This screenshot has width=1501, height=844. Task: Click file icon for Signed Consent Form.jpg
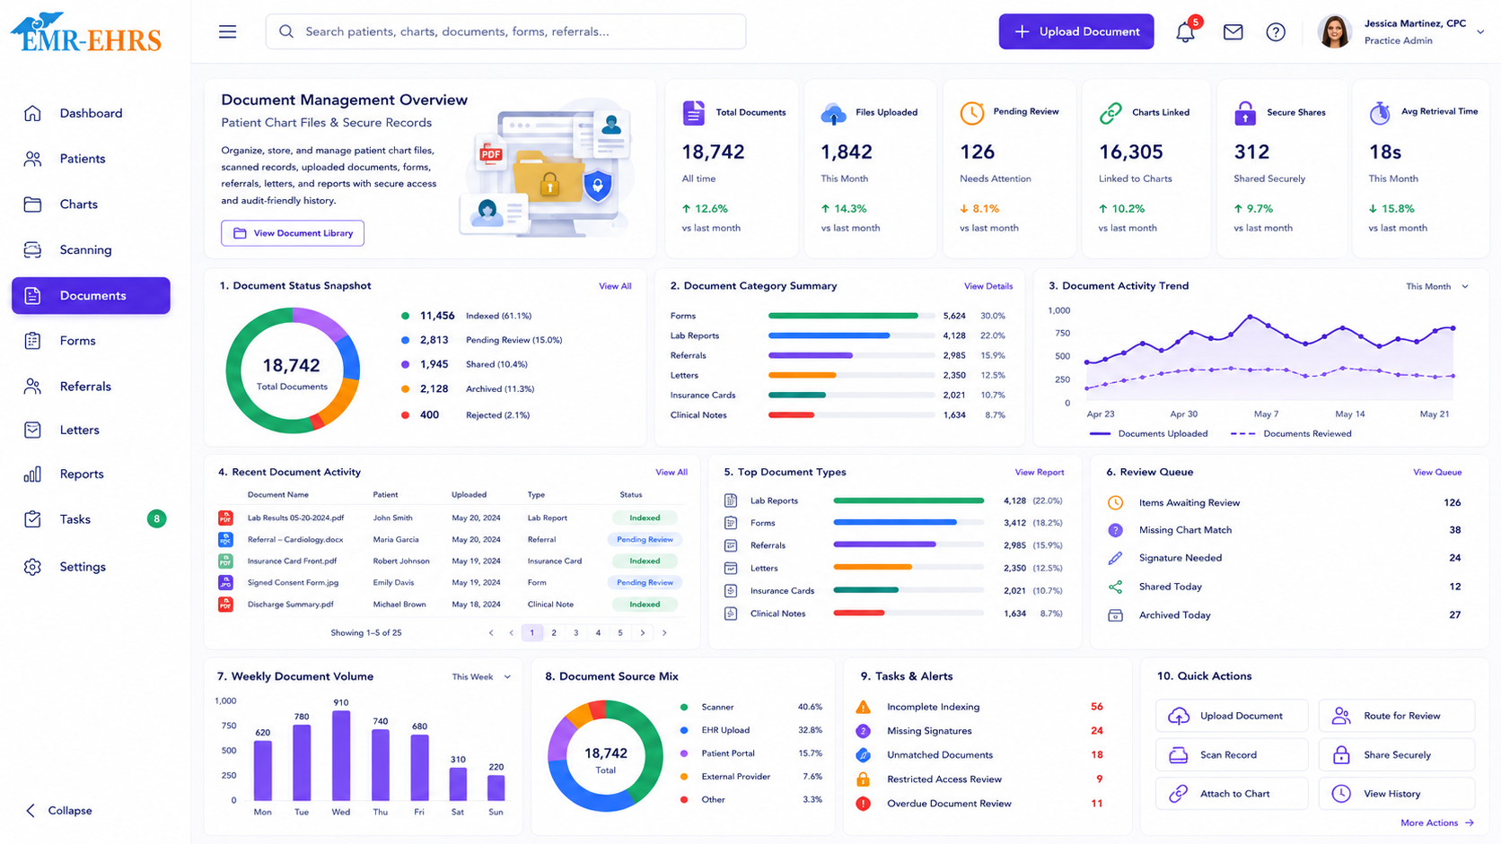pos(225,583)
